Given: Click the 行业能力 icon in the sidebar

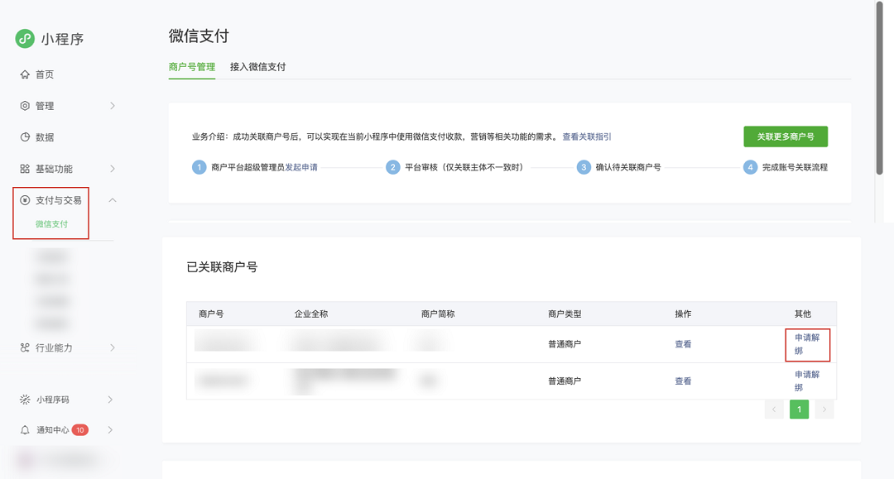Looking at the screenshot, I should 25,347.
